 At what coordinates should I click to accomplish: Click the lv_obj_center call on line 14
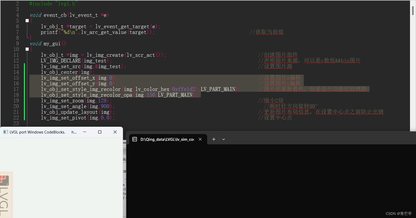coord(68,72)
